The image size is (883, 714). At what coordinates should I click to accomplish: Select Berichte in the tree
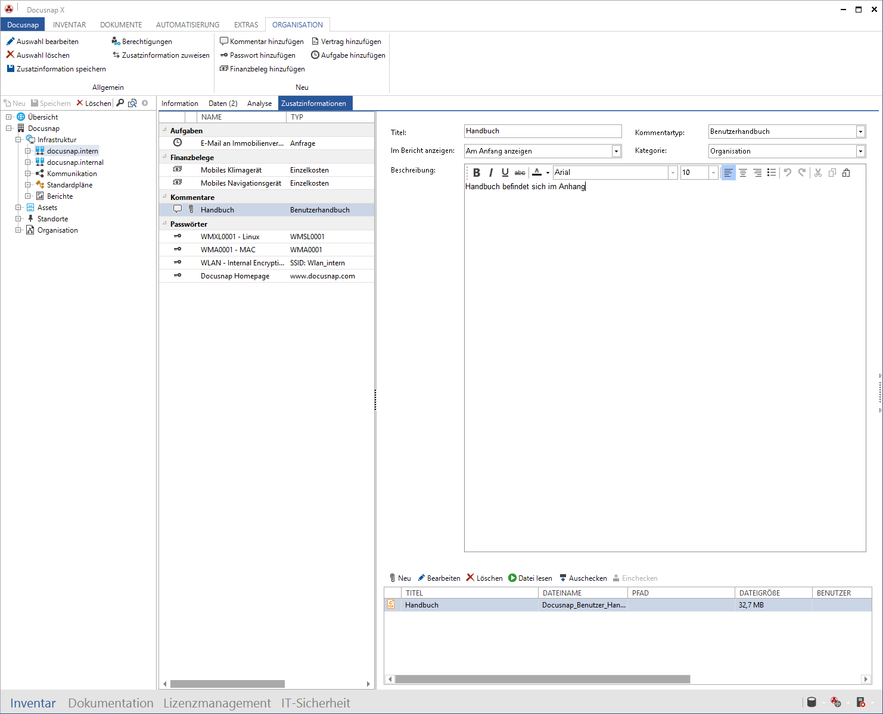click(x=60, y=196)
